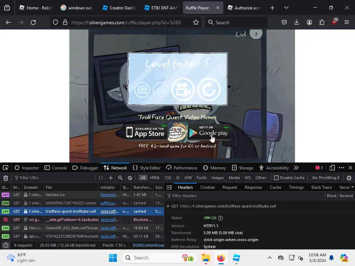
Task: Open the Style Editor tab
Action: pyautogui.click(x=147, y=168)
